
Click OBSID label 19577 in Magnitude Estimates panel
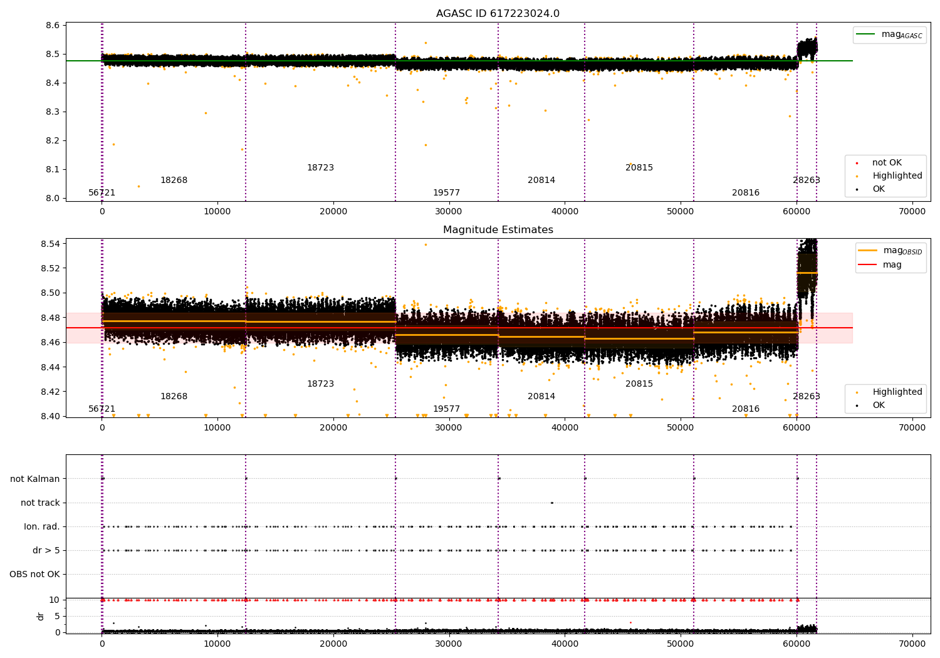coord(446,409)
